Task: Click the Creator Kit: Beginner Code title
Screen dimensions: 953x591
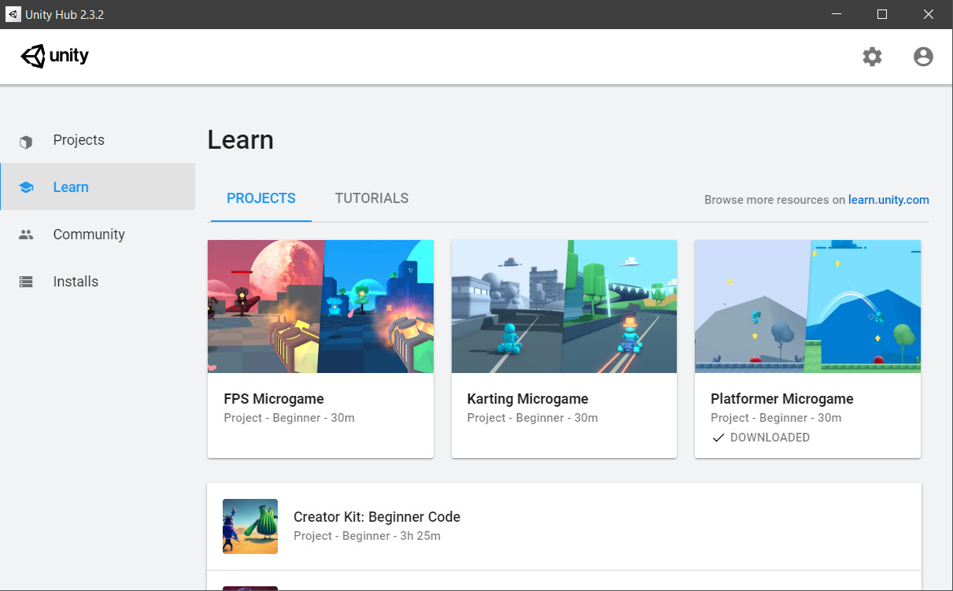Action: click(x=377, y=517)
